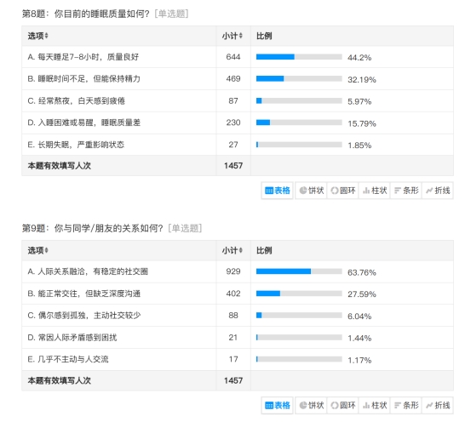Click the 63.76% progress bar in question 9

coord(299,271)
